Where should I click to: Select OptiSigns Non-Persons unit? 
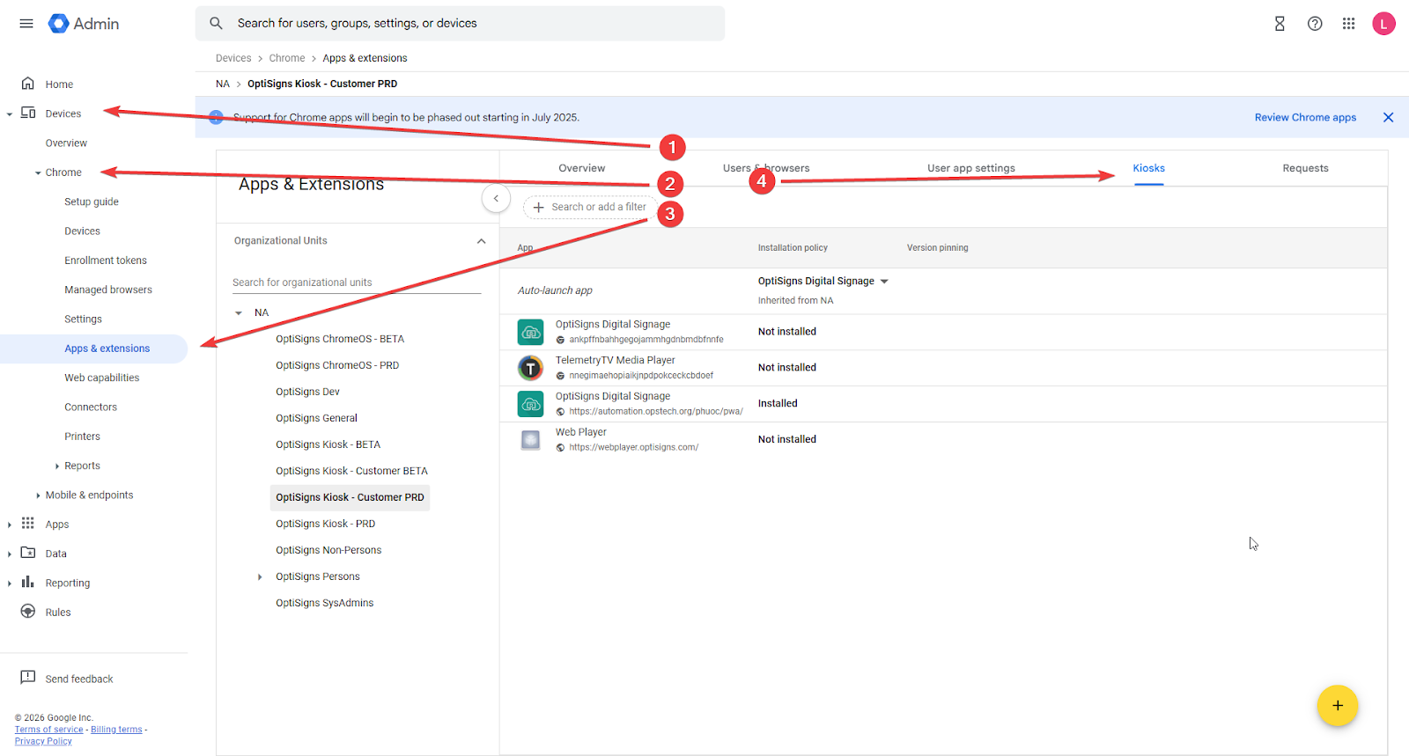coord(328,550)
